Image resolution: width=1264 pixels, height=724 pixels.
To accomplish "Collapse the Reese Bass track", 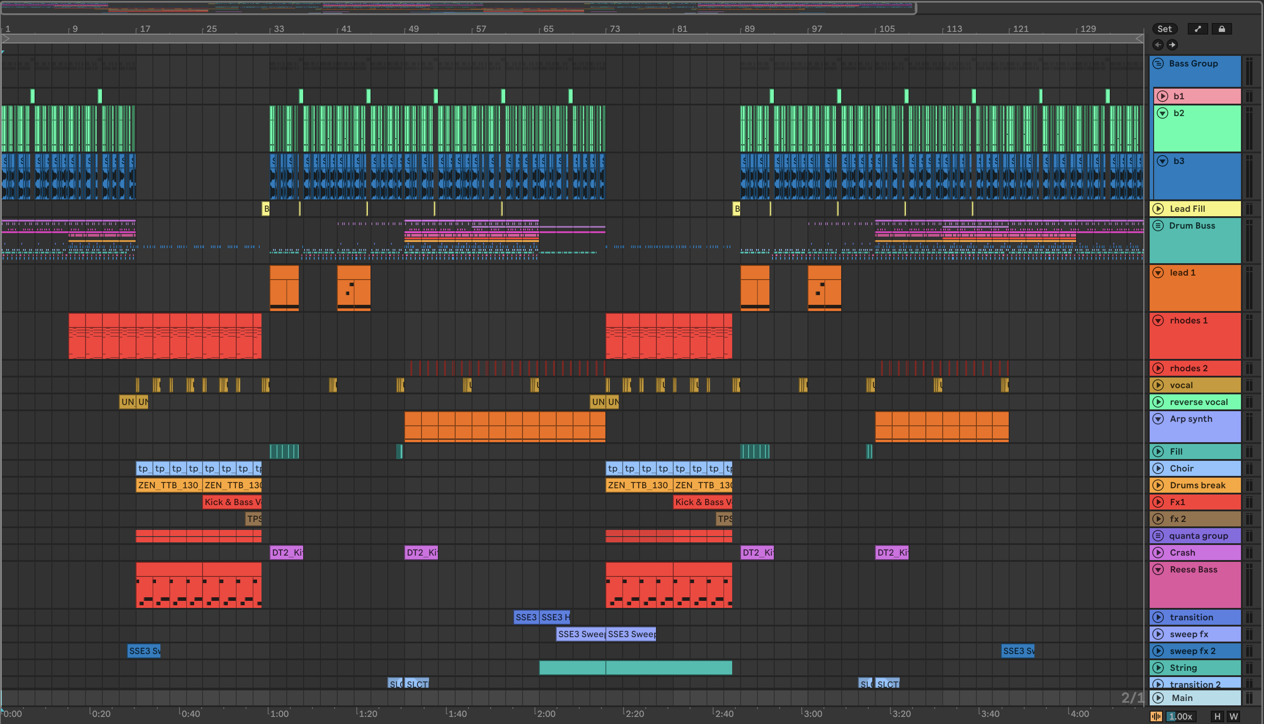I will pyautogui.click(x=1158, y=569).
